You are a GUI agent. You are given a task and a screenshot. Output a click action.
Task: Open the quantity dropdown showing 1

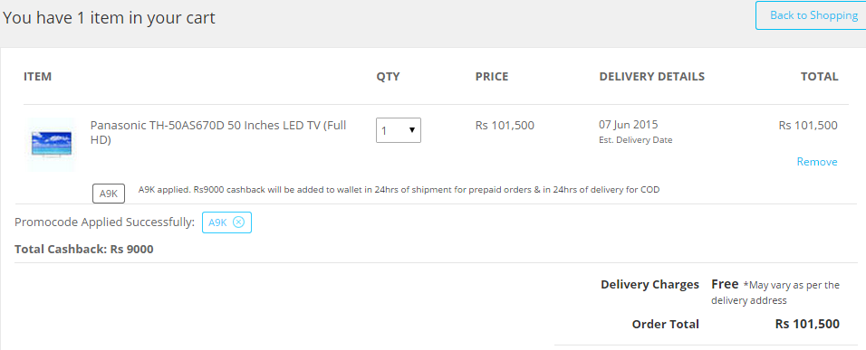coord(399,130)
